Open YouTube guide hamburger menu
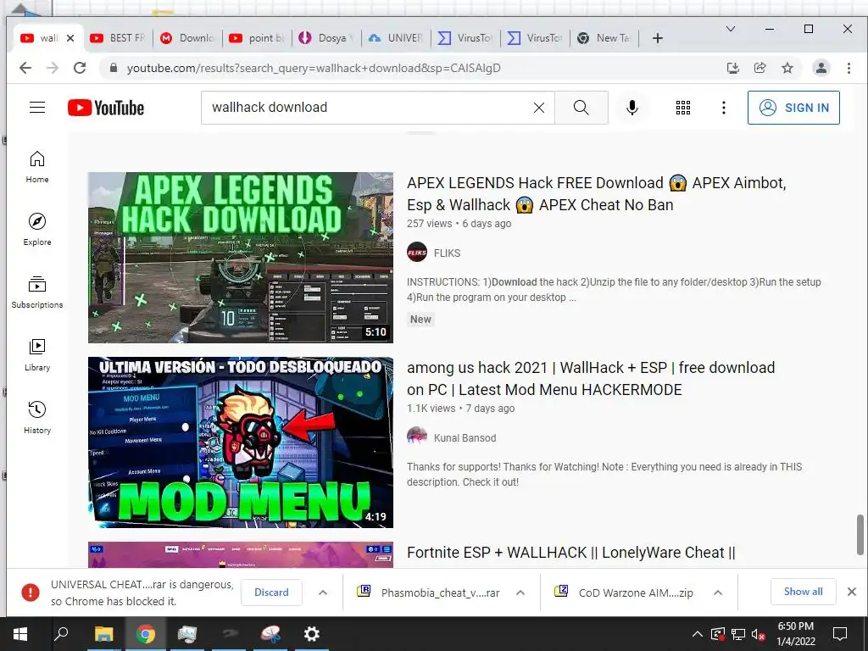868x651 pixels. click(37, 108)
